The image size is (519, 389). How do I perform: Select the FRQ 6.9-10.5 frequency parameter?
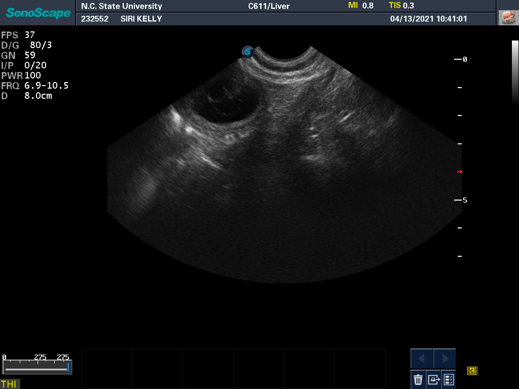point(34,86)
